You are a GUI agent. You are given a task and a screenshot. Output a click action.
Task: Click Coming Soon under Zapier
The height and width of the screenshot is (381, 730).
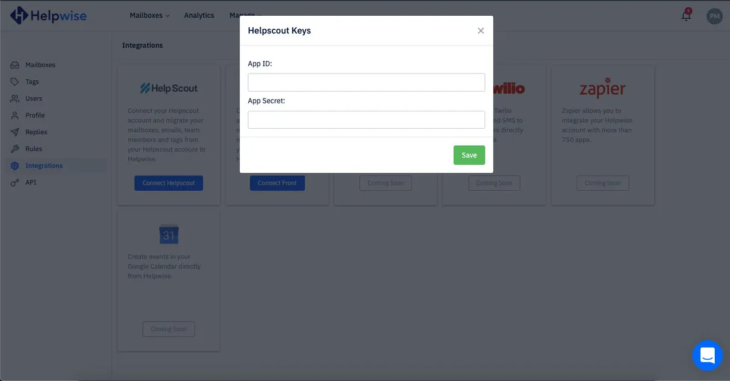(602, 183)
